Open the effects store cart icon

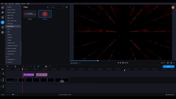point(67,7)
